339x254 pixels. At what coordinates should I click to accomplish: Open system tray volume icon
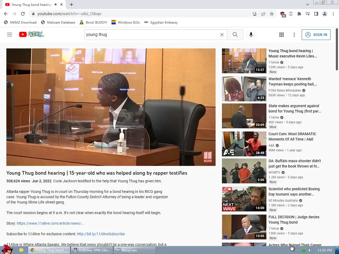(x=310, y=250)
